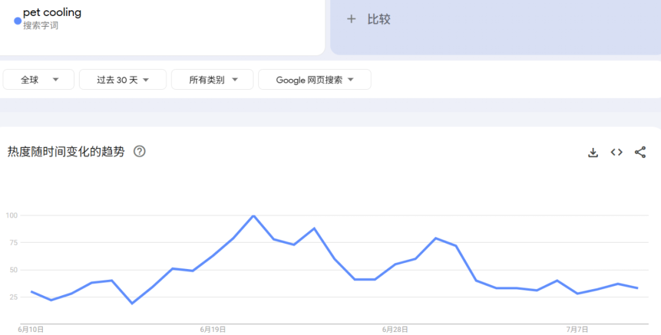Click the 6月10日 date label on axis
Screen dimensions: 661x335
coord(31,329)
